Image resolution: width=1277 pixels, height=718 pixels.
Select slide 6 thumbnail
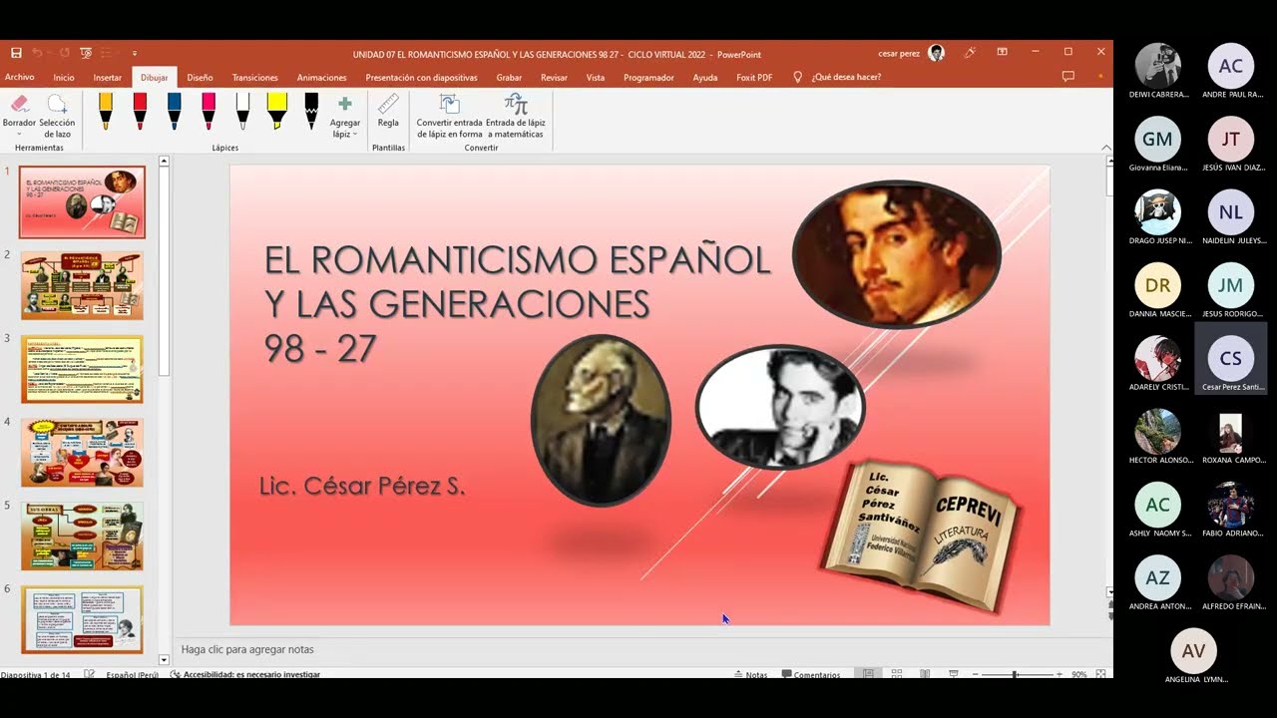82,619
